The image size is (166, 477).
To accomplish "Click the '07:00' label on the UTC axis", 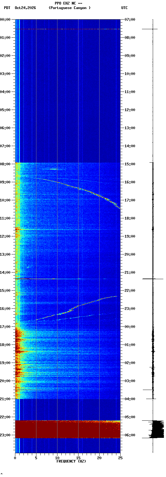I will tap(130, 20).
